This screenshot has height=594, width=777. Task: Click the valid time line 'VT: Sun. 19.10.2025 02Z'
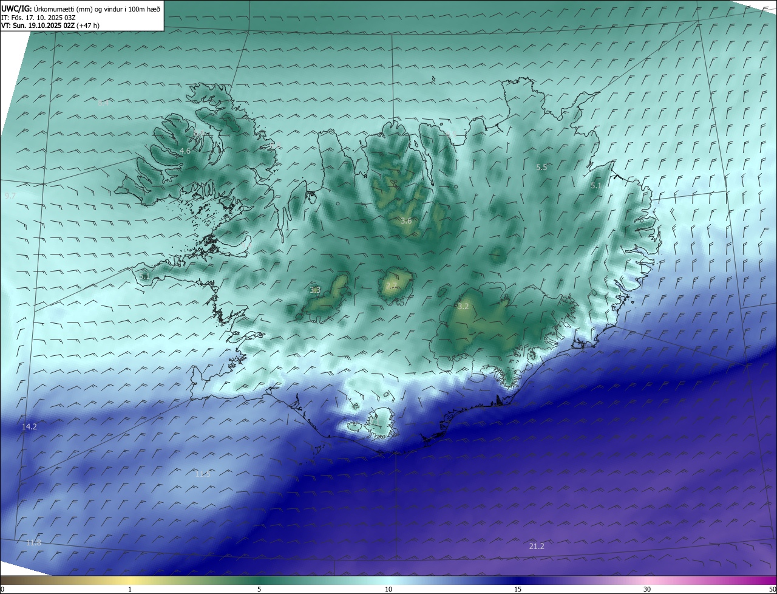[x=38, y=26]
